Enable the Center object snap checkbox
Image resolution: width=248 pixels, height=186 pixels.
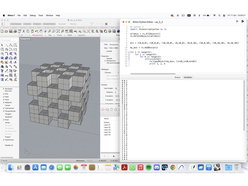4,105
